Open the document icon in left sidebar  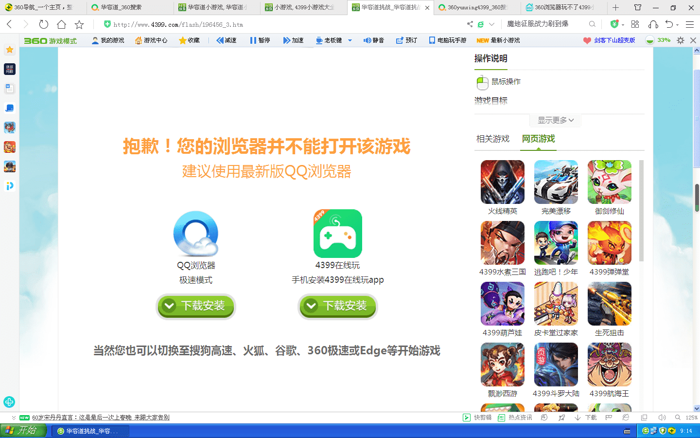[10, 89]
